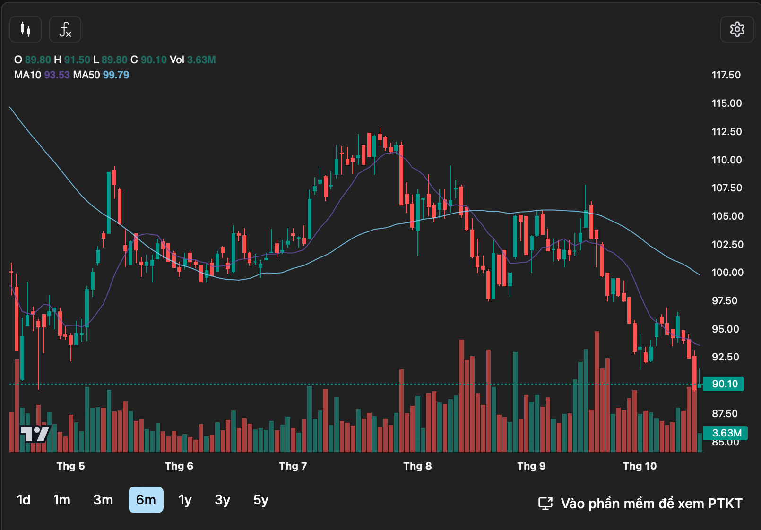Click the Thg 8 date axis label
761x530 pixels.
[417, 466]
